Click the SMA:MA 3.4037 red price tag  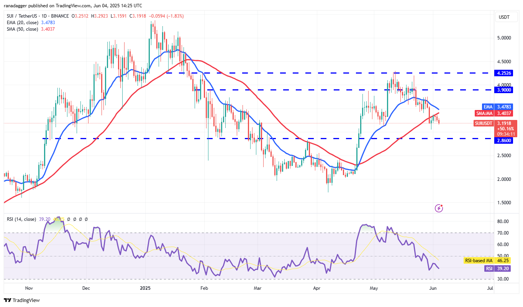(495, 113)
